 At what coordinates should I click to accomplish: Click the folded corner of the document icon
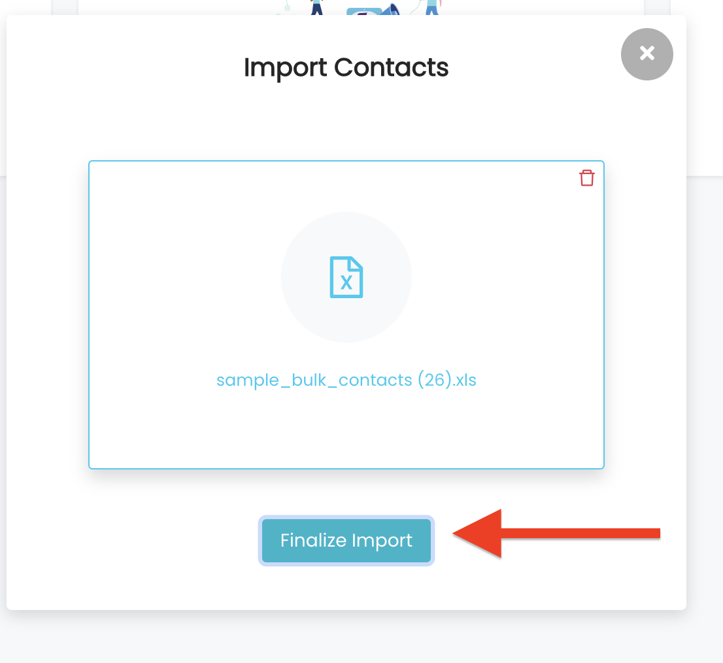(x=356, y=263)
